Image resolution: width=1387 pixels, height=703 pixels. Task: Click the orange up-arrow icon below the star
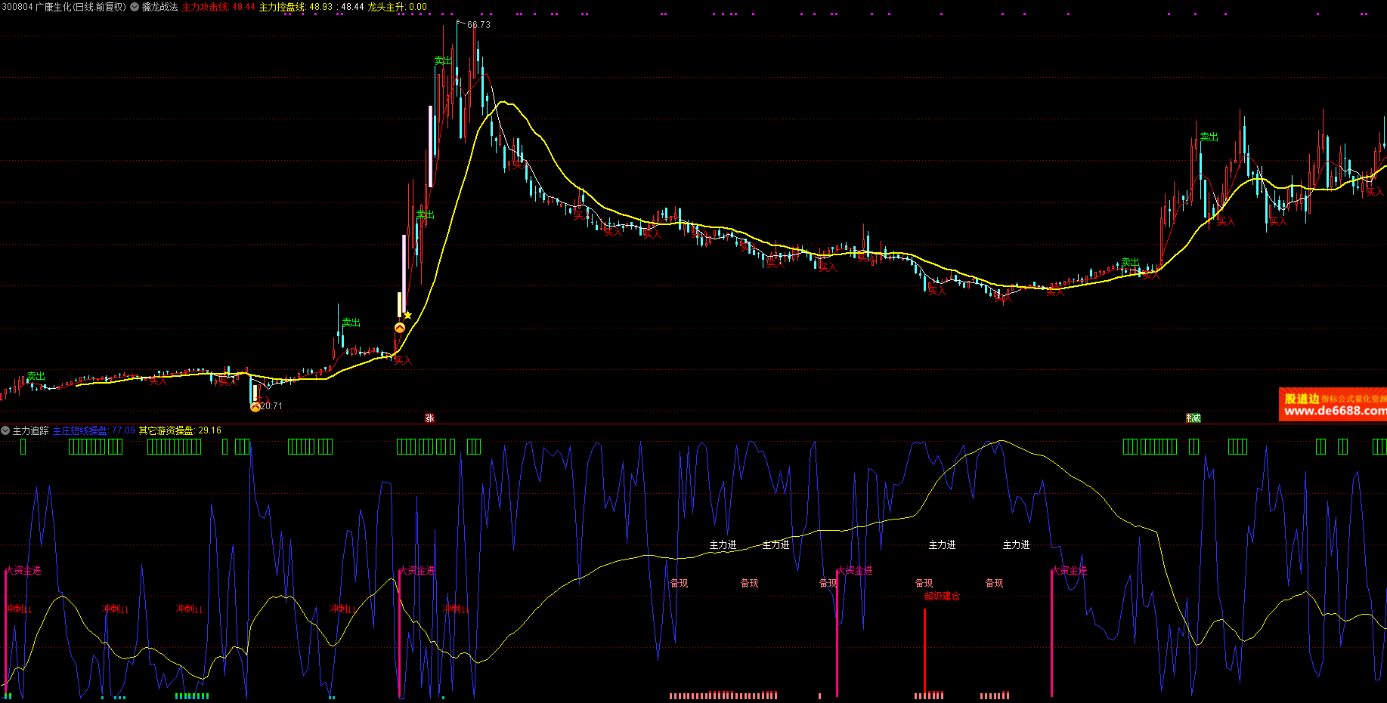400,328
